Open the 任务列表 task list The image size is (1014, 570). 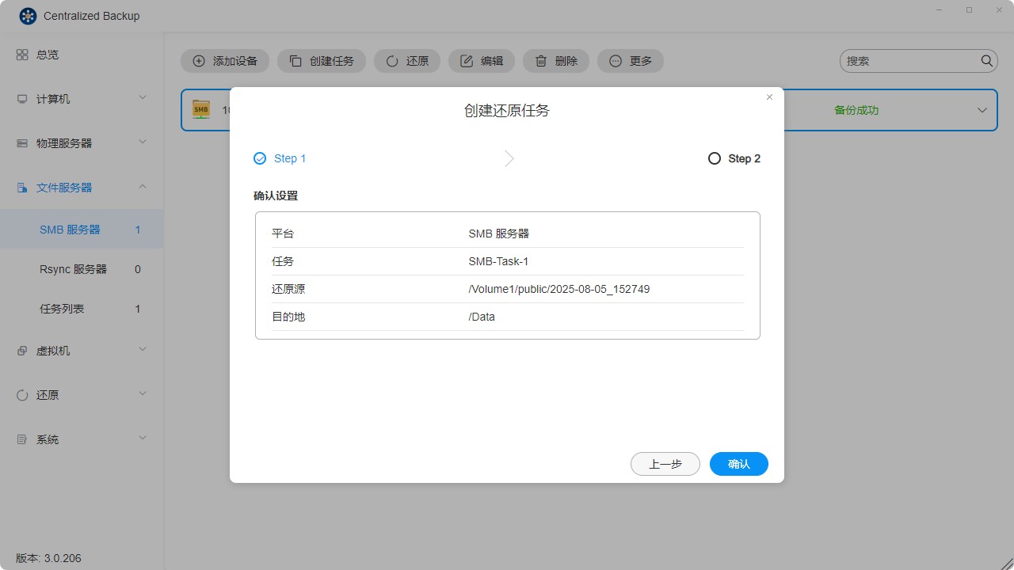pyautogui.click(x=62, y=309)
